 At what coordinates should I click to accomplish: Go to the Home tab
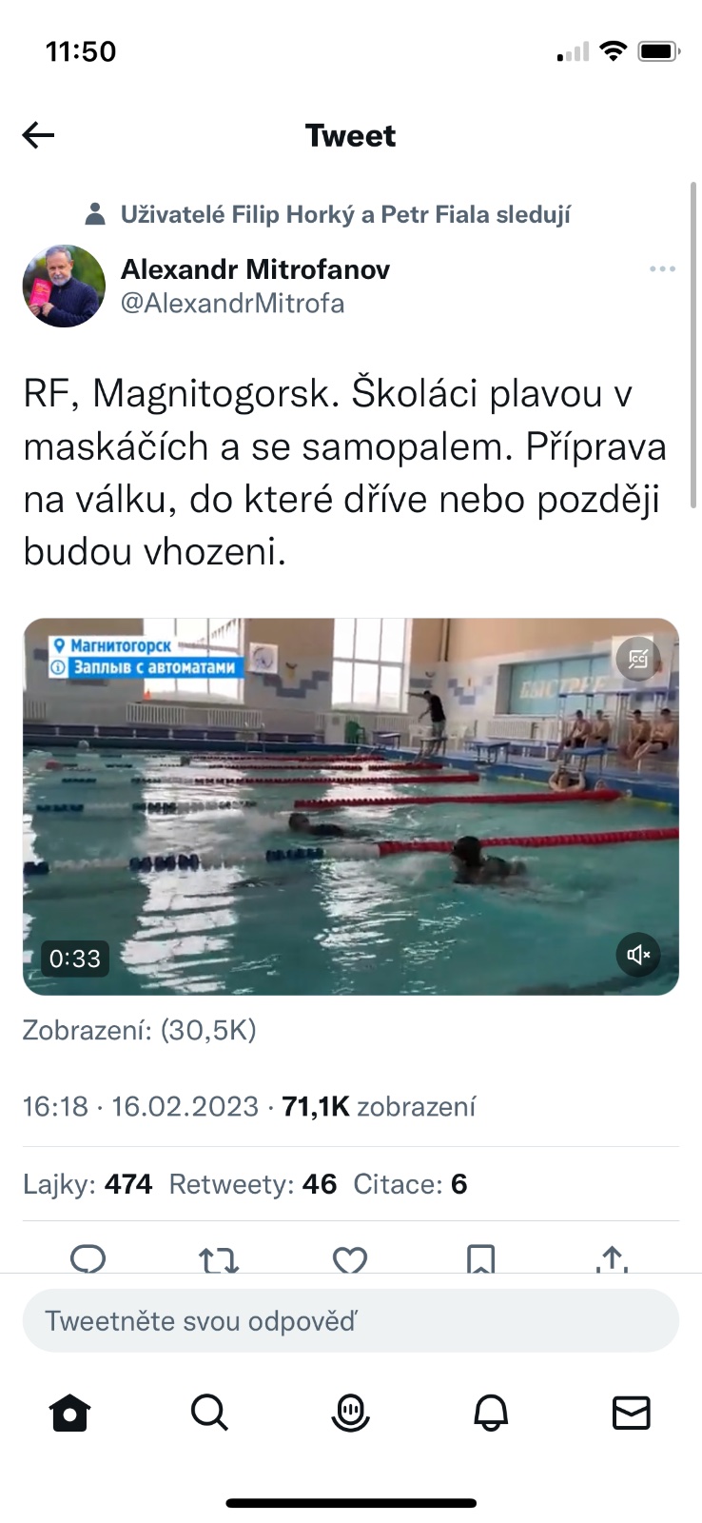70,1413
